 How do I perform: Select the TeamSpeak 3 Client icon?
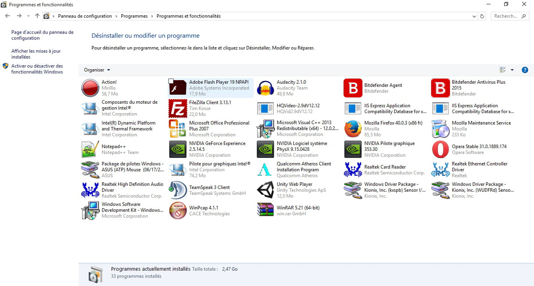click(x=177, y=190)
